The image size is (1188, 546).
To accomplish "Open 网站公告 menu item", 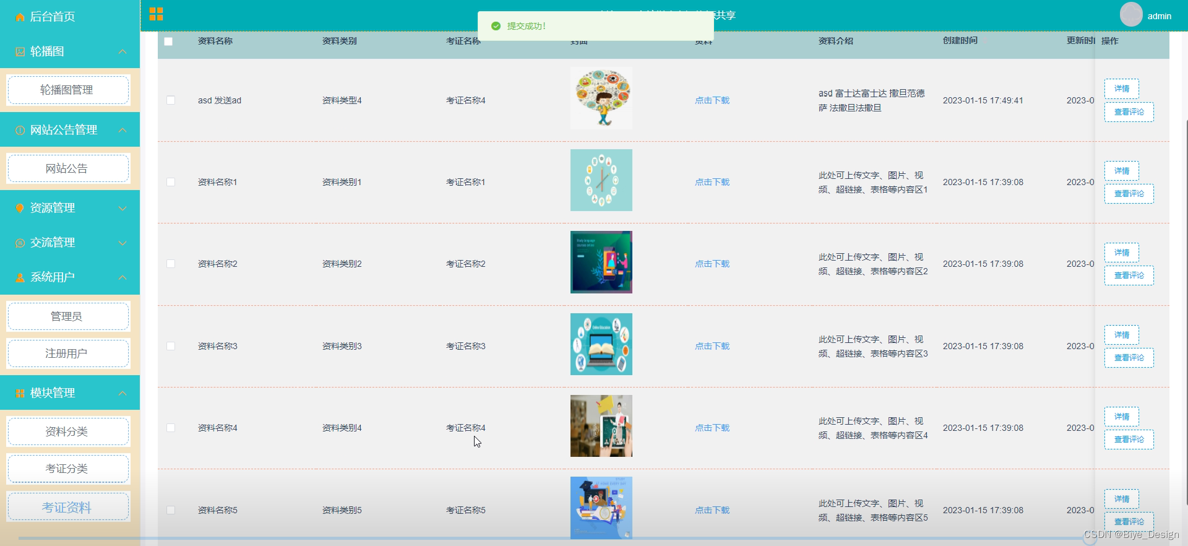I will tap(68, 168).
